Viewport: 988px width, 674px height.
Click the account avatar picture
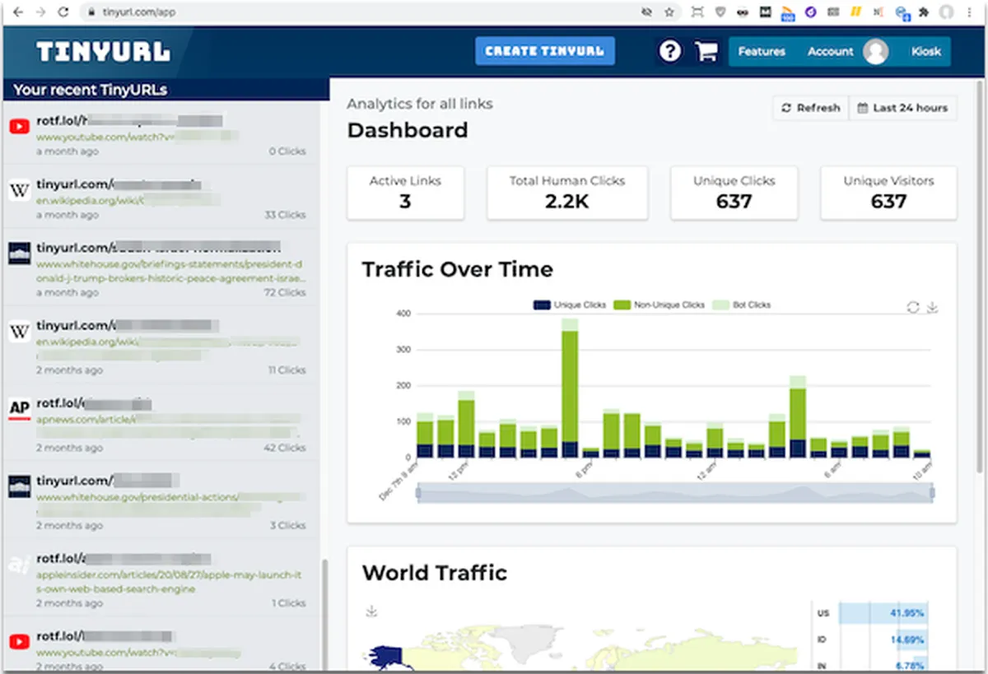click(x=876, y=51)
